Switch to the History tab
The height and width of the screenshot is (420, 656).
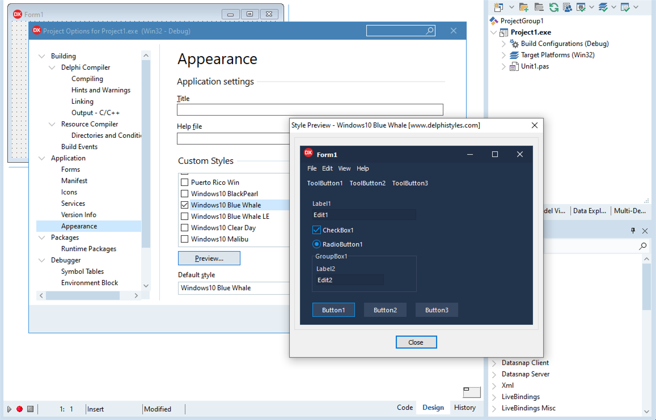465,407
